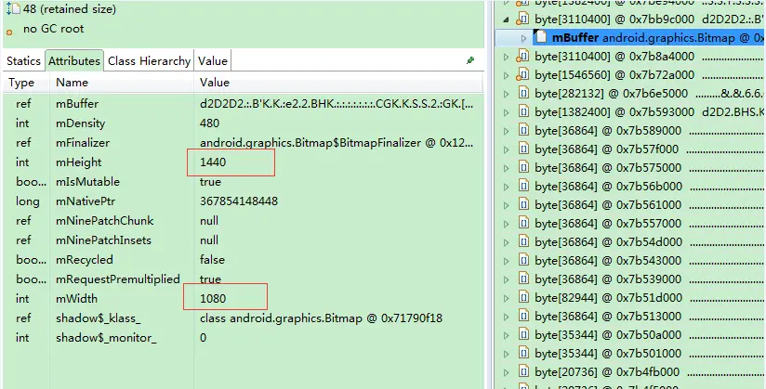Select tree row text byte[35344] @ 0x7b50a000
The height and width of the screenshot is (389, 766).
tap(608, 335)
